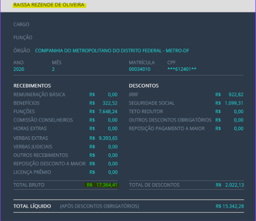The width and height of the screenshot is (256, 221).
Task: Click the CARGO label
Action: (21, 24)
